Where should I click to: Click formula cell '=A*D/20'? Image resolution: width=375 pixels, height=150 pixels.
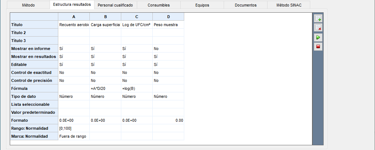(105, 88)
